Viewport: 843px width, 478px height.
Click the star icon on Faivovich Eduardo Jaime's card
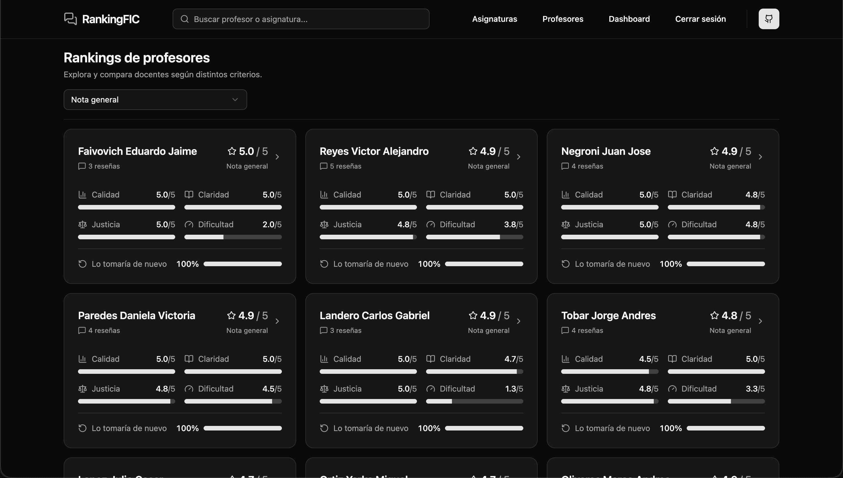click(x=232, y=151)
